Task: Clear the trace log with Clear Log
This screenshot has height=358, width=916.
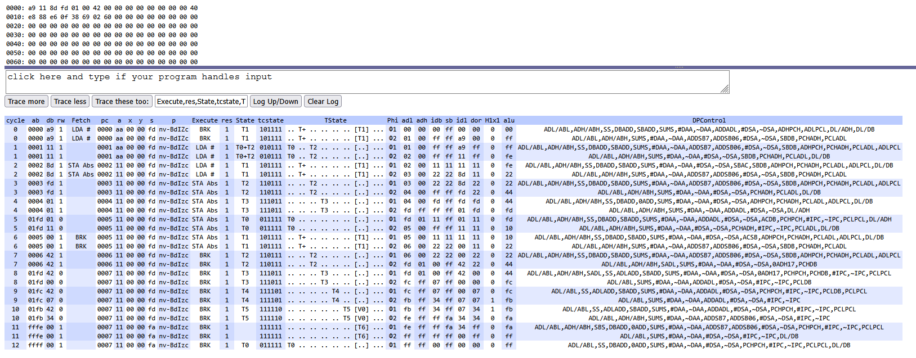Action: pos(323,102)
